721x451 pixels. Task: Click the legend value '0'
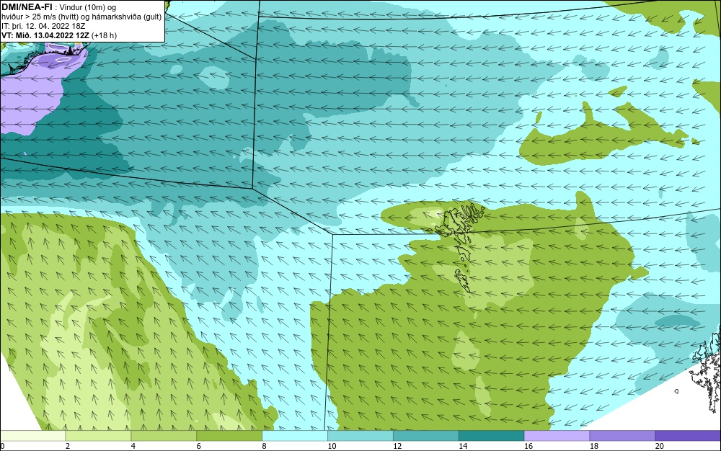(x=2, y=446)
